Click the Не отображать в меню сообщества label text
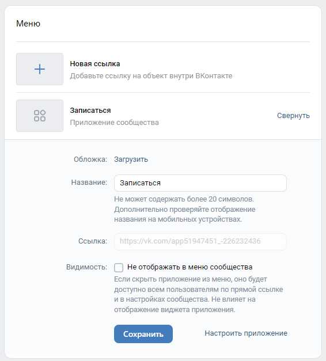The image size is (326, 361). [x=189, y=267]
